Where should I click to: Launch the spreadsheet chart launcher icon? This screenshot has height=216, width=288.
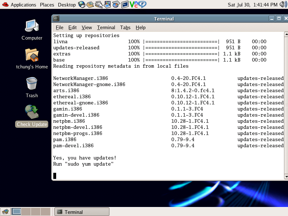point(116,4)
